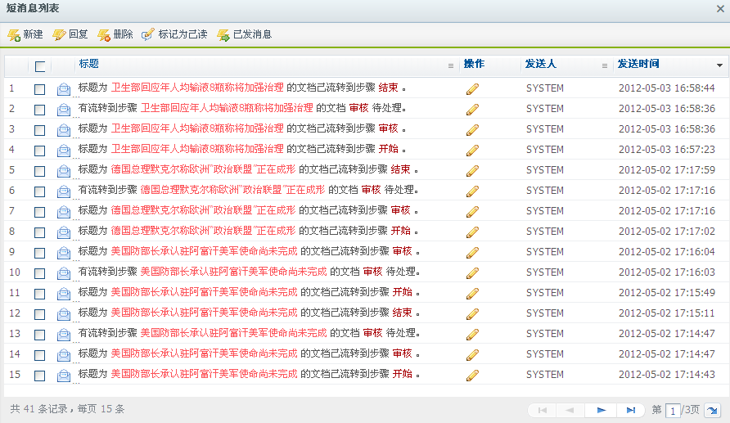The image size is (730, 423).
Task: Open the 德国总理默克尔 document link in row 5
Action: point(203,169)
